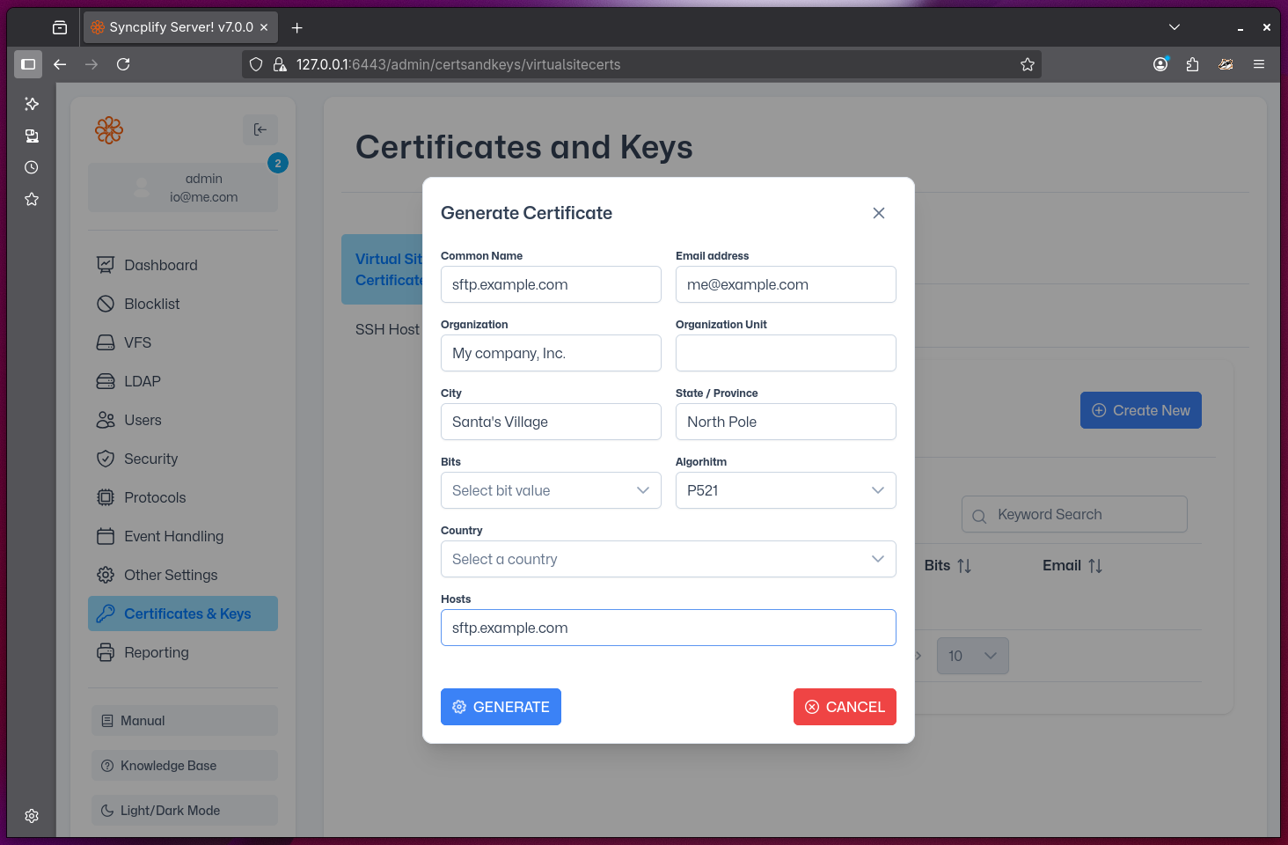1288x845 pixels.
Task: Click the Organization Unit input field
Action: point(786,353)
